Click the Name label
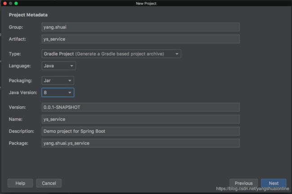 tap(15, 119)
